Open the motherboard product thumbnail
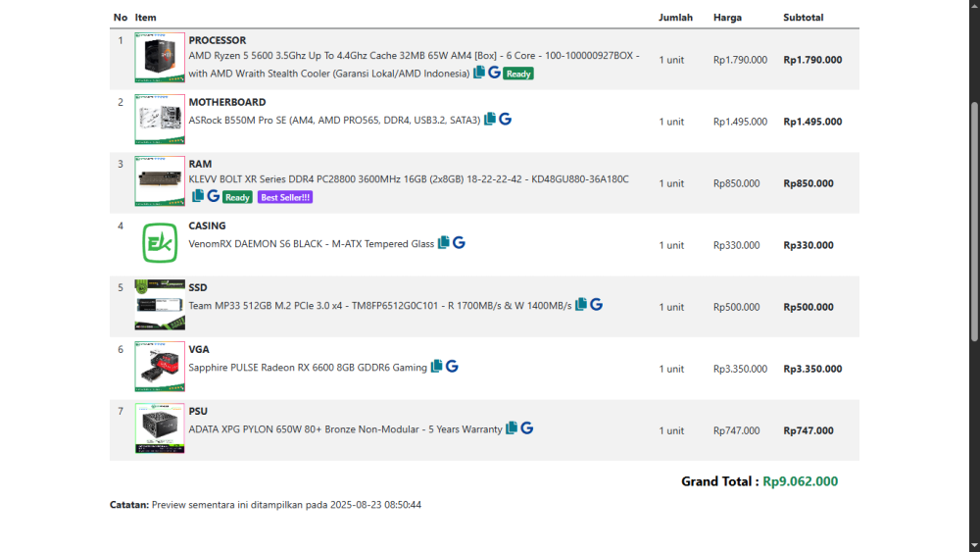The image size is (980, 552). pyautogui.click(x=160, y=120)
